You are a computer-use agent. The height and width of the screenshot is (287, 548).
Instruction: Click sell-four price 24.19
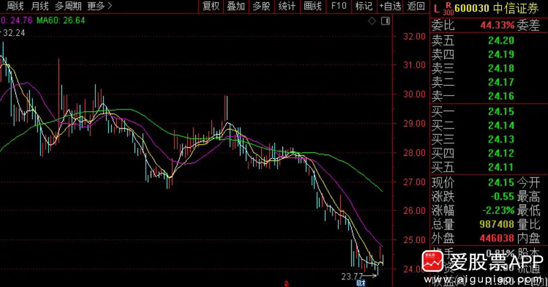pos(501,54)
